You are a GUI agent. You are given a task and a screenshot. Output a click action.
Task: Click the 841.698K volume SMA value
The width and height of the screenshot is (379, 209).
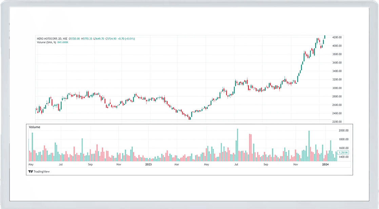click(63, 42)
